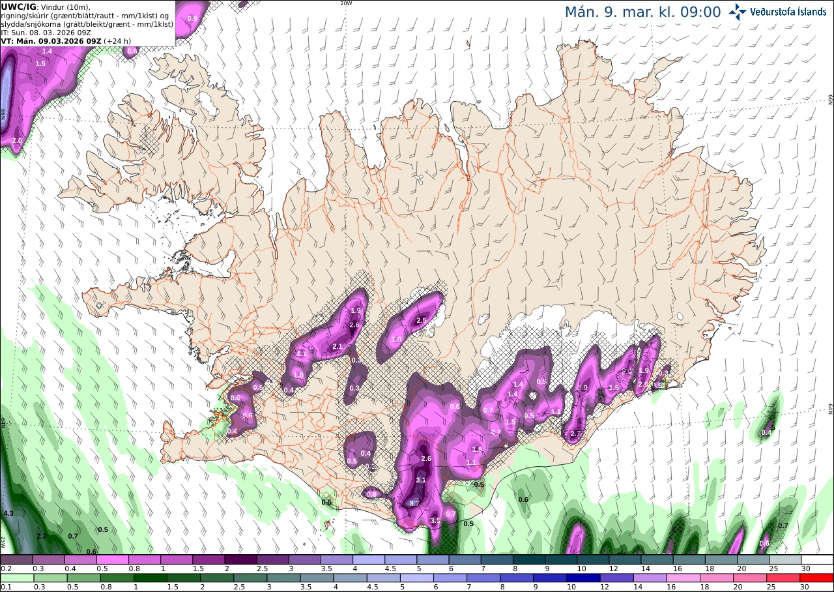This screenshot has height=592, width=834.
Task: Pick the pure red 30 swatch, lower scale
Action: click(817, 578)
